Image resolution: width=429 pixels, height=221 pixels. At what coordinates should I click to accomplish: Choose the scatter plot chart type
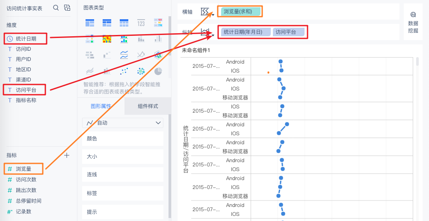point(124,71)
